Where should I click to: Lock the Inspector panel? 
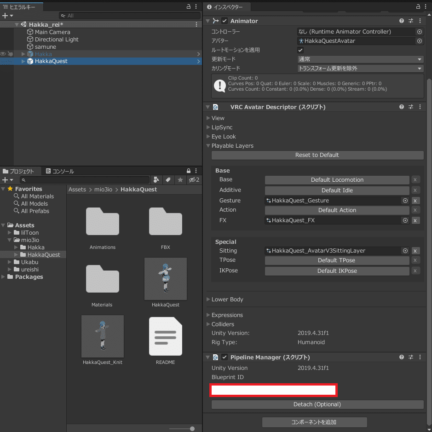point(418,6)
